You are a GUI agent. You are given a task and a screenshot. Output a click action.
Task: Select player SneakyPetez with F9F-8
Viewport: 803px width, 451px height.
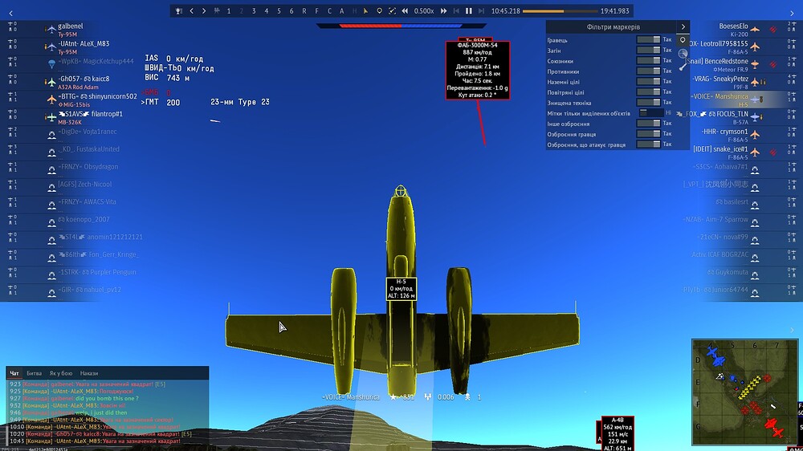(x=720, y=79)
